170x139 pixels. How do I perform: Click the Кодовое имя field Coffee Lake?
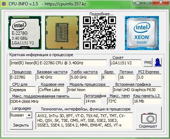click(x=51, y=90)
